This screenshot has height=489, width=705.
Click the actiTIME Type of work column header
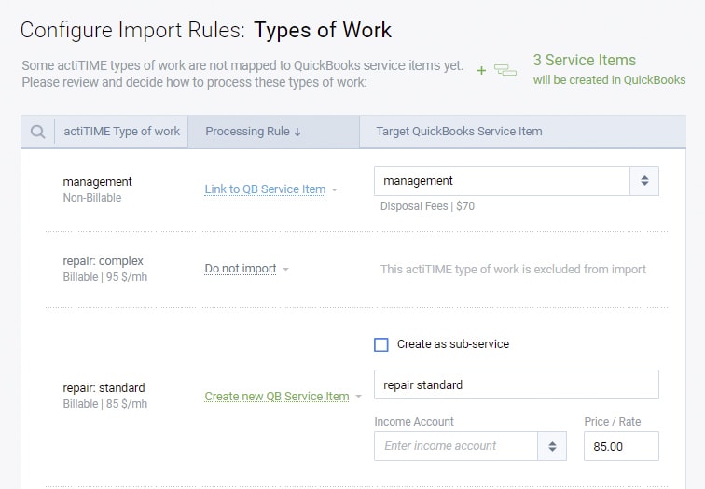tap(121, 132)
